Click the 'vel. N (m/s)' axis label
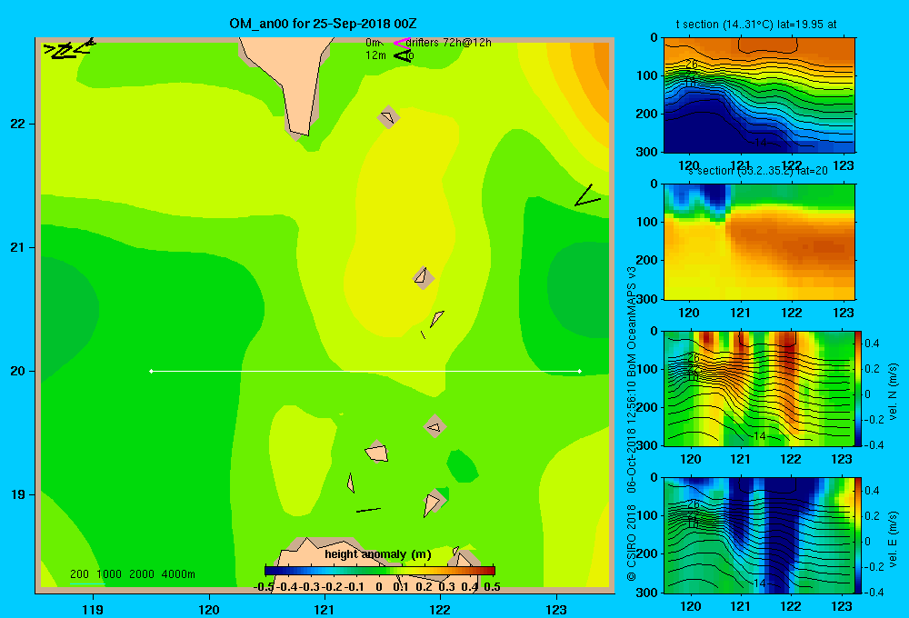The height and width of the screenshot is (618, 909). (x=894, y=392)
